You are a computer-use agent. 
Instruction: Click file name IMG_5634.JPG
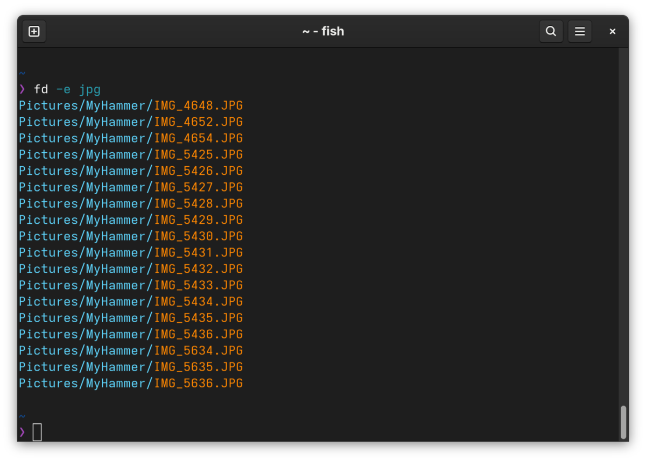pos(199,350)
